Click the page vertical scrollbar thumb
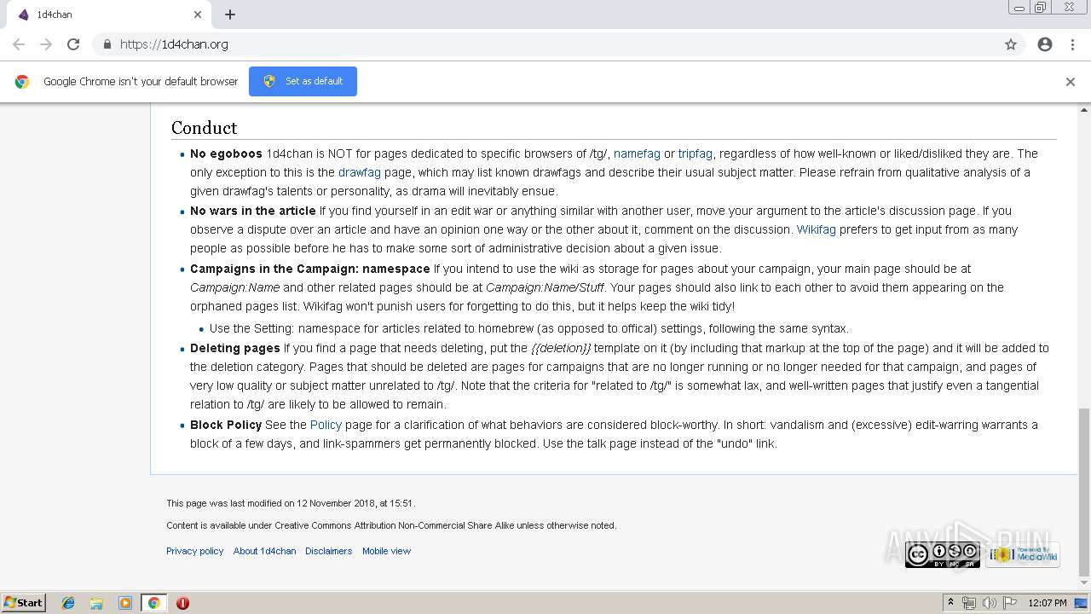 [x=1084, y=492]
